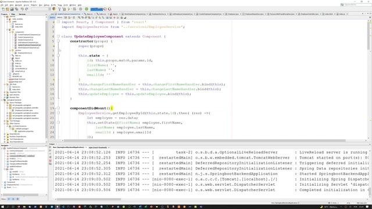Collapse the public folder node
The image size is (372, 209).
8,21
